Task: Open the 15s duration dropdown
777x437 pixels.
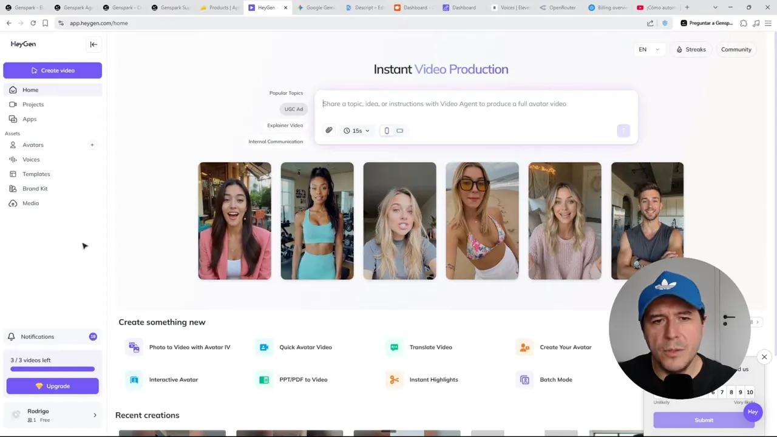Action: 356,130
